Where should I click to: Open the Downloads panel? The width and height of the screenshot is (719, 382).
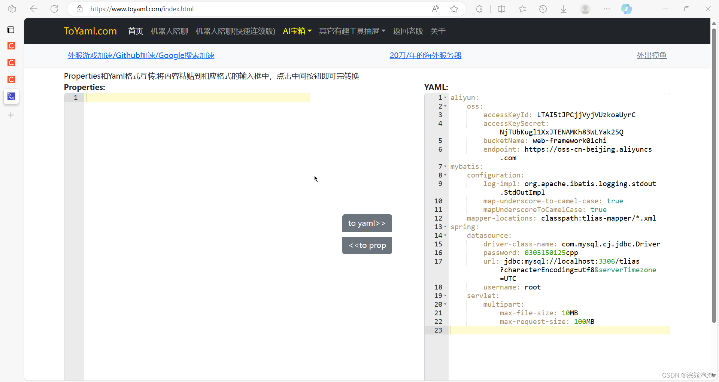point(563,9)
